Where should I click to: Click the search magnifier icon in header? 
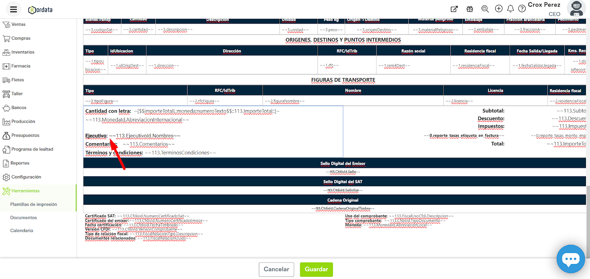pyautogui.click(x=485, y=9)
